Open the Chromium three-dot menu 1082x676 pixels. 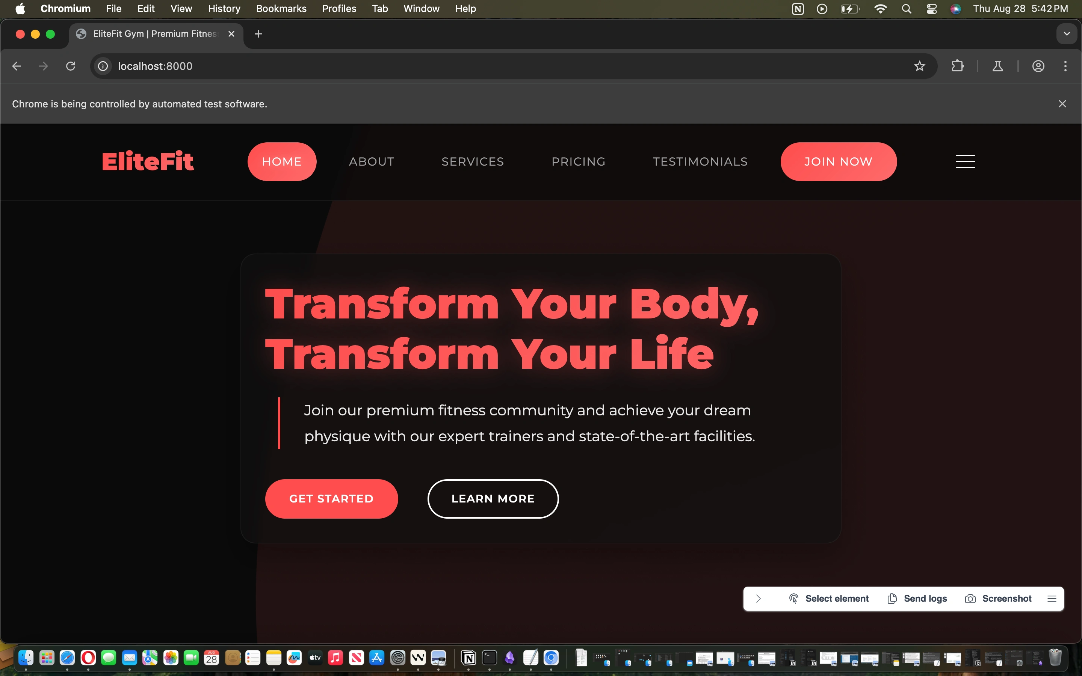tap(1065, 66)
